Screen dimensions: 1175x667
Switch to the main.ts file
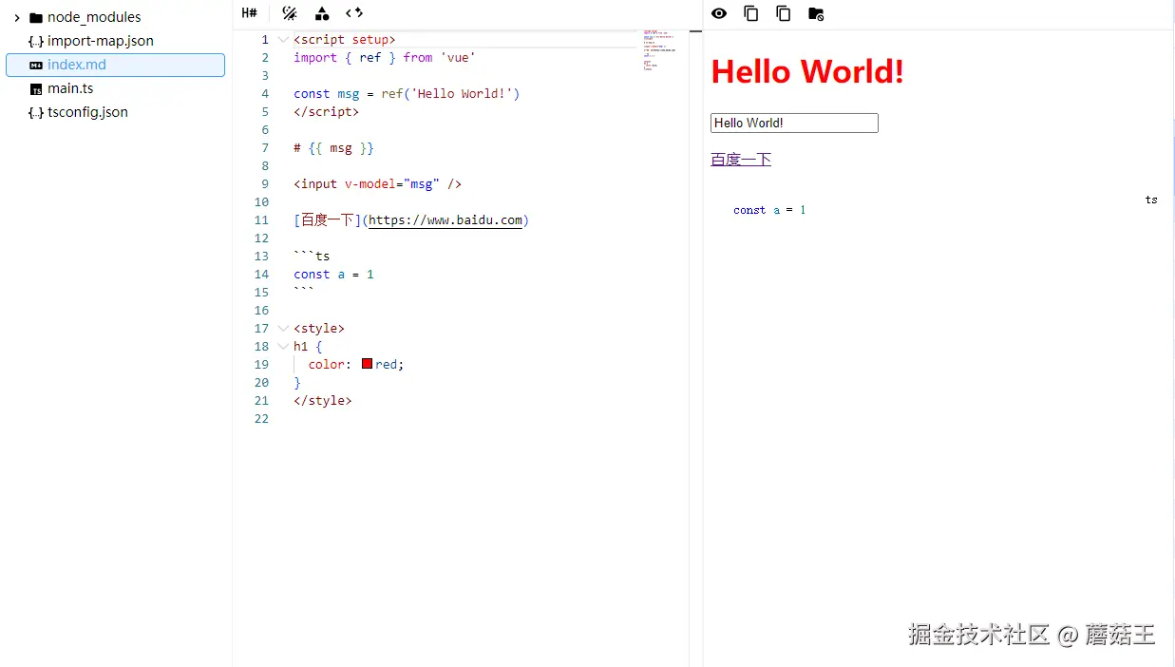[71, 87]
